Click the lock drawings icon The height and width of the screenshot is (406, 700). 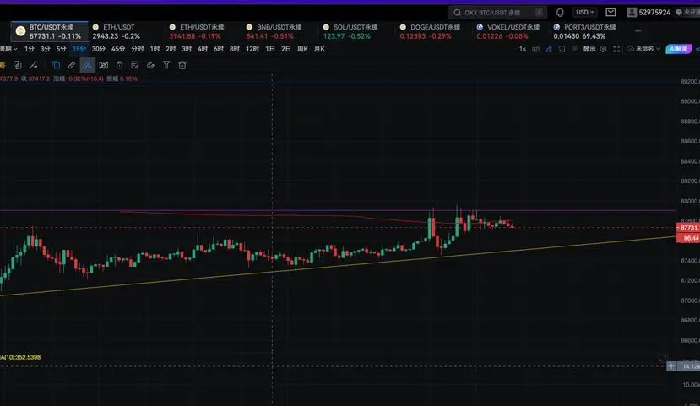tap(119, 65)
